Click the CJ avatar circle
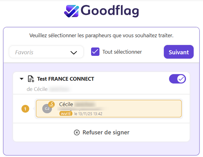 tap(47, 109)
